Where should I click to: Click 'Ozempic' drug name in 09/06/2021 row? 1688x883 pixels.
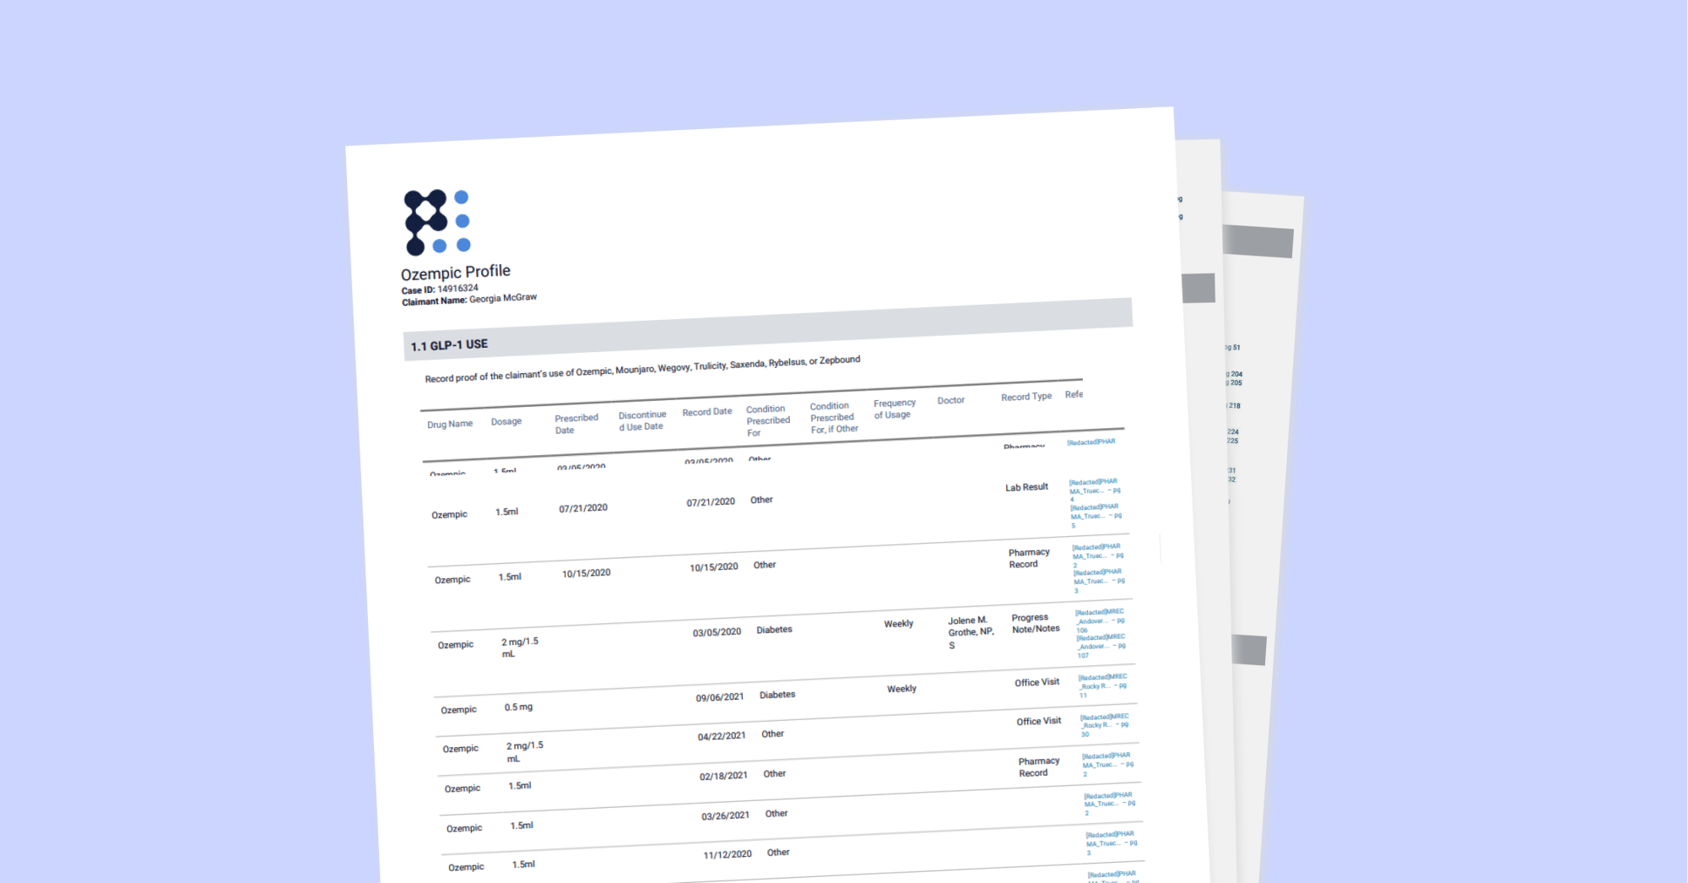[458, 710]
